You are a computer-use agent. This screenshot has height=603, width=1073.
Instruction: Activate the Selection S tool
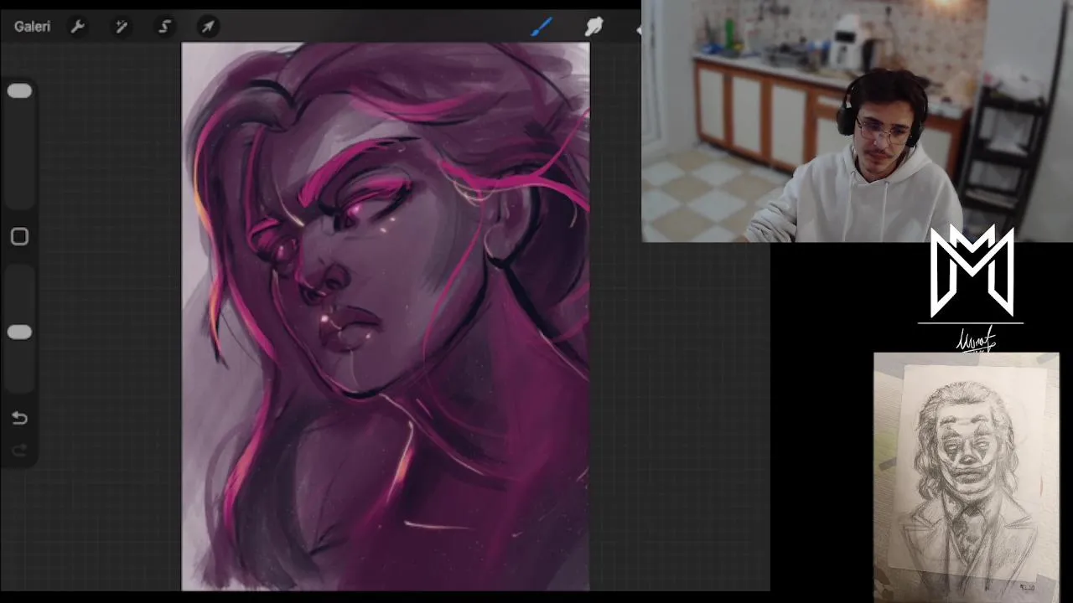tap(164, 27)
